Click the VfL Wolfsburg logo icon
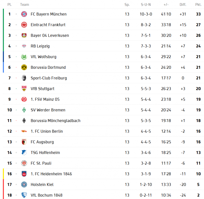Screen dimensions: 204x199 coord(24,57)
